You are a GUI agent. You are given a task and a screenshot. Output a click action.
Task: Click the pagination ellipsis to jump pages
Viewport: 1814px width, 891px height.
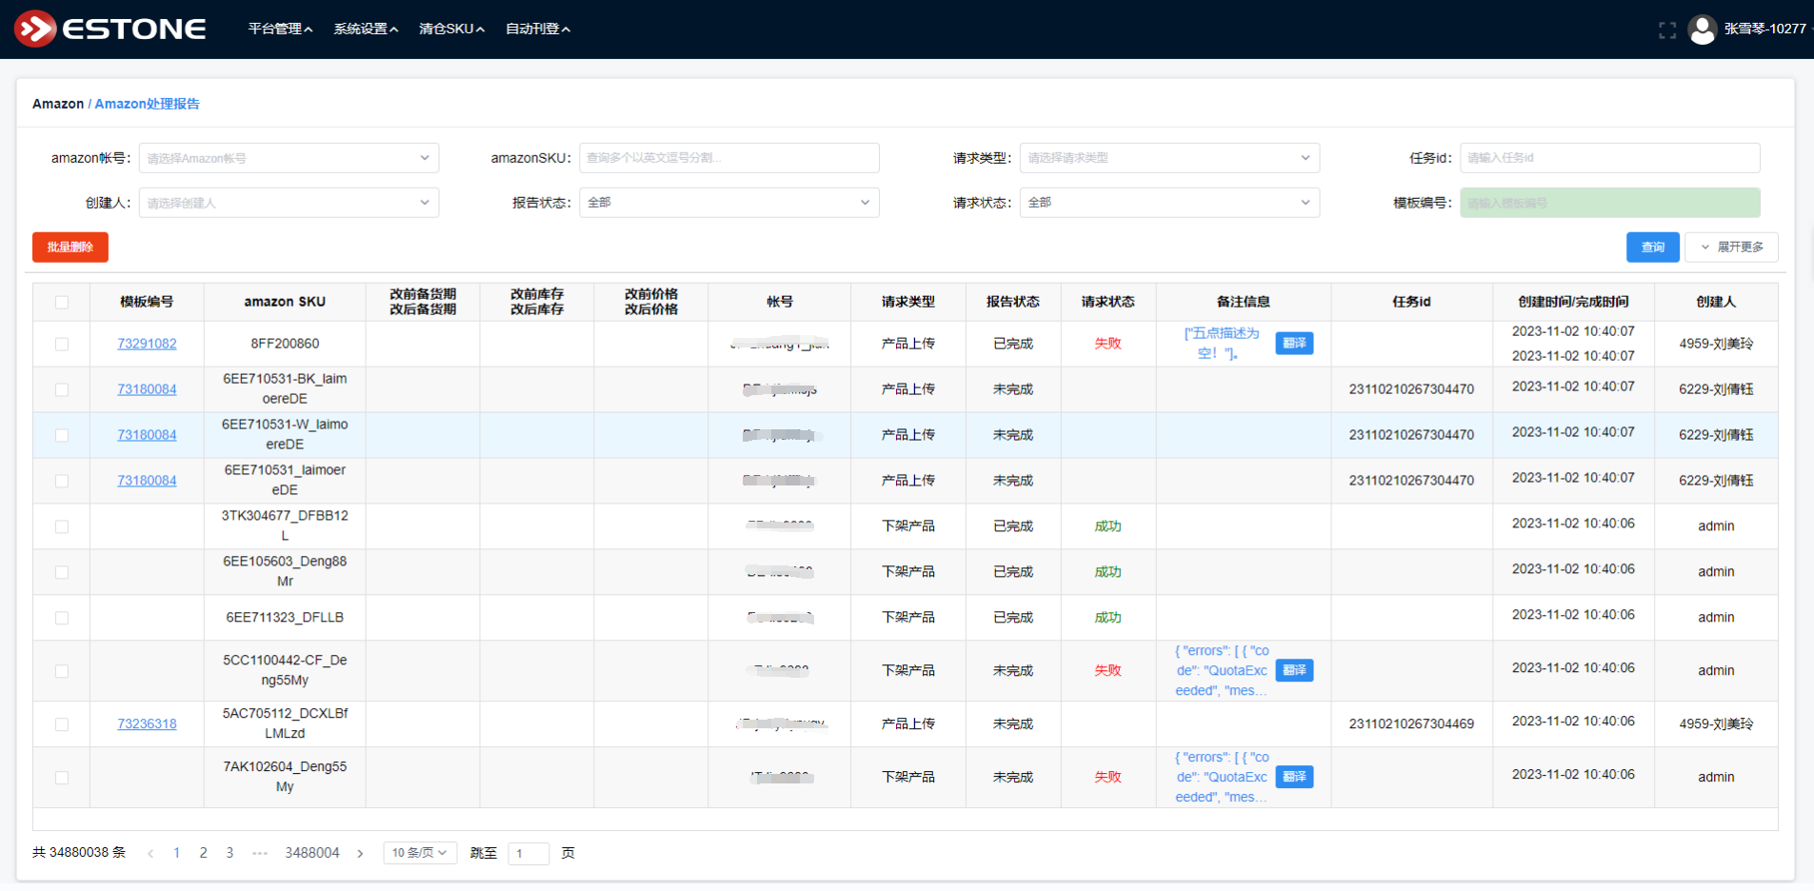pyautogui.click(x=259, y=853)
